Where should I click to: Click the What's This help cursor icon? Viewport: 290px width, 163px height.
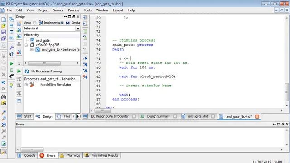pos(11,54)
